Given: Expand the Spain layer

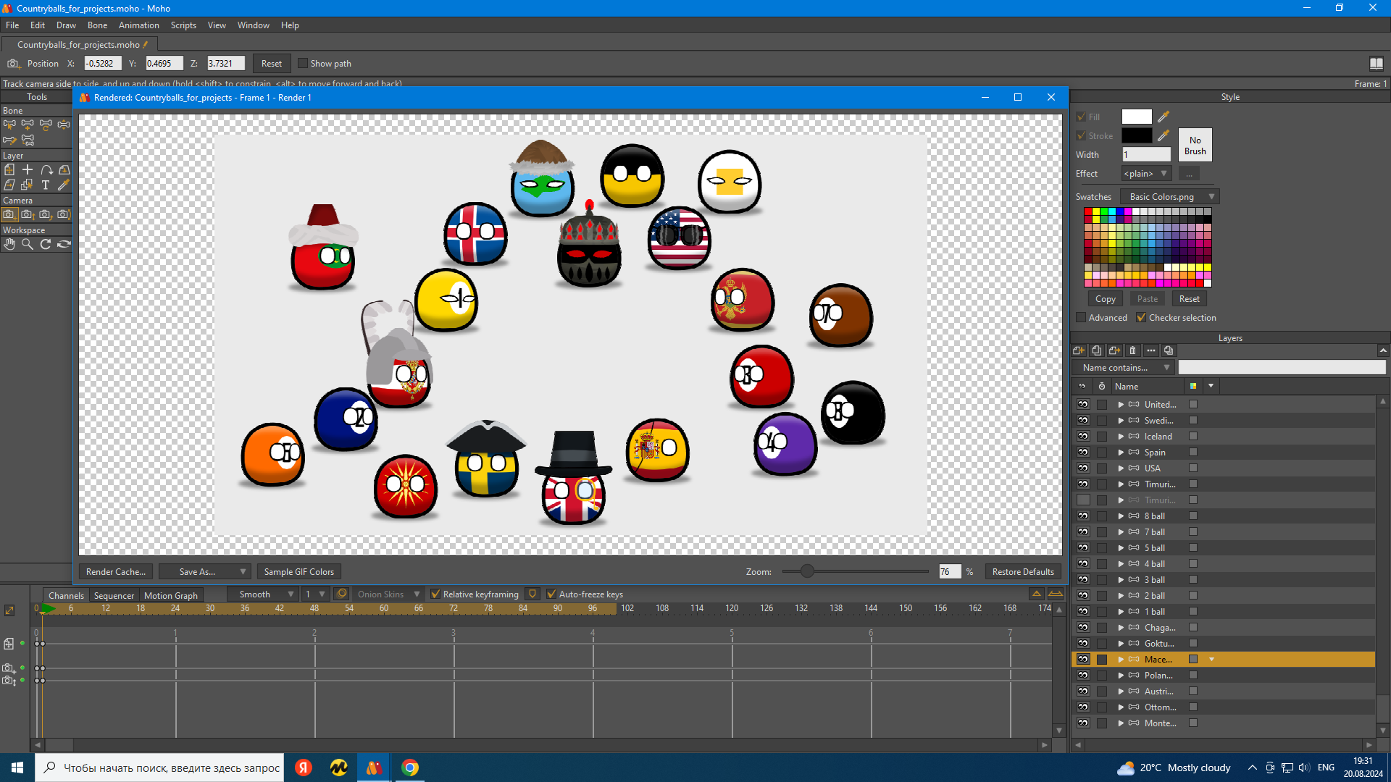Looking at the screenshot, I should pyautogui.click(x=1119, y=452).
